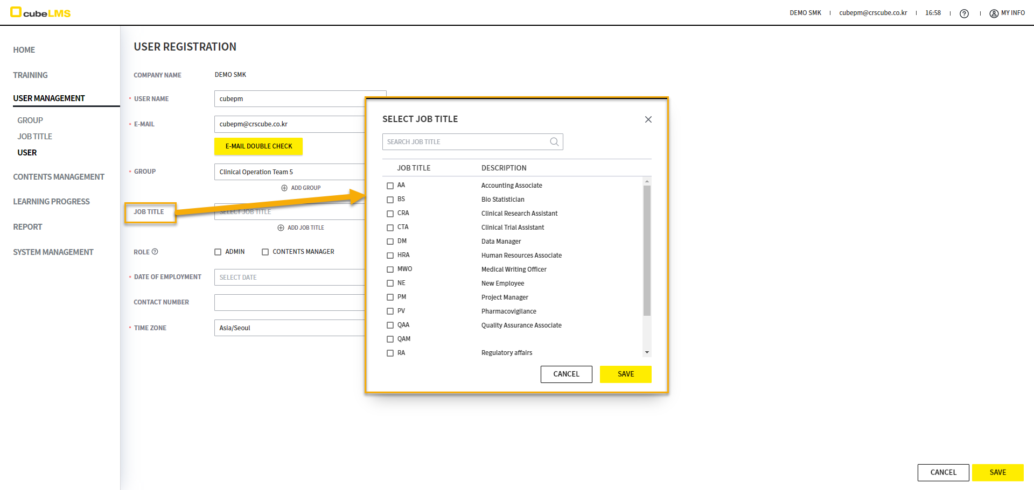Click the job title list scroll down arrow
The image size is (1034, 490).
coord(647,352)
